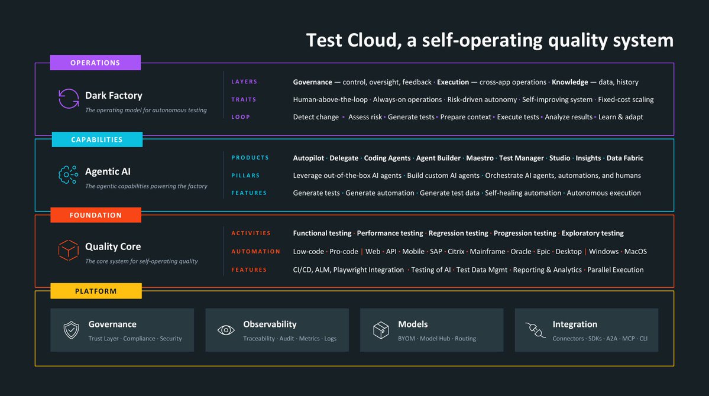This screenshot has height=396, width=709.
Task: Click 'Testing of AI' feature text
Action: (x=431, y=270)
